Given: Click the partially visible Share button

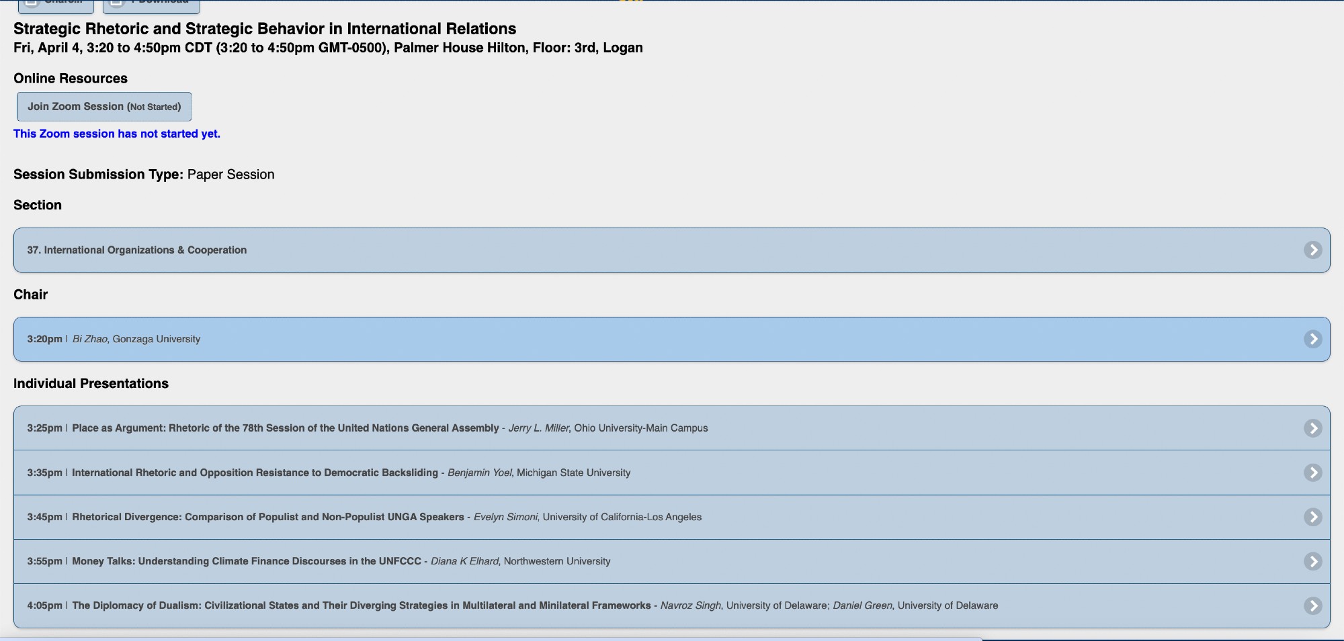Looking at the screenshot, I should (56, 5).
